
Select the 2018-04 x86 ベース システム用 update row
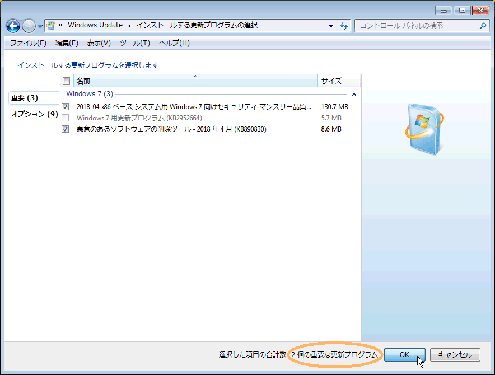tap(209, 107)
